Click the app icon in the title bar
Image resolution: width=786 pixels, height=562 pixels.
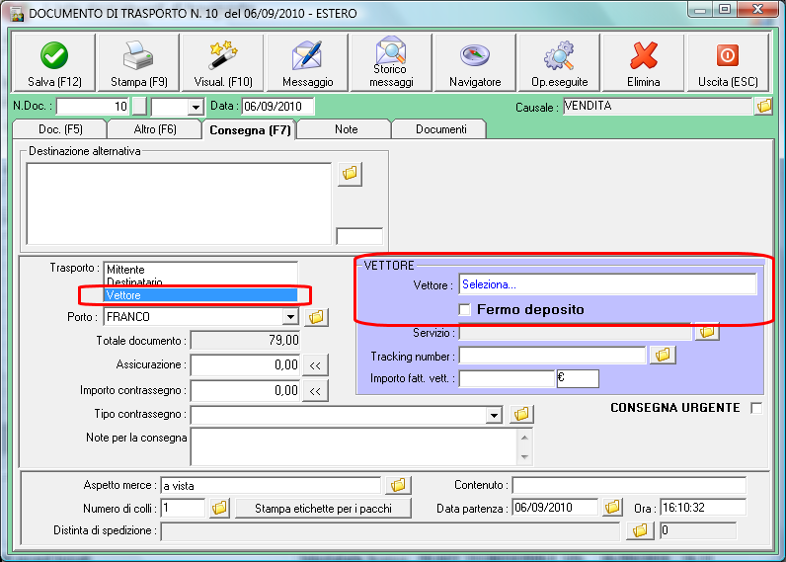tap(17, 14)
